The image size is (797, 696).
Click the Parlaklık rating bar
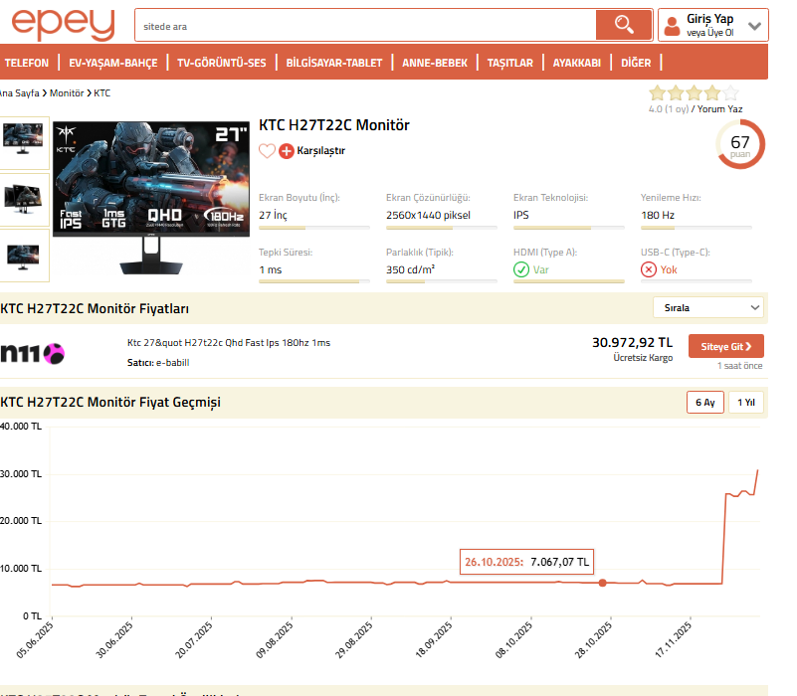point(441,281)
